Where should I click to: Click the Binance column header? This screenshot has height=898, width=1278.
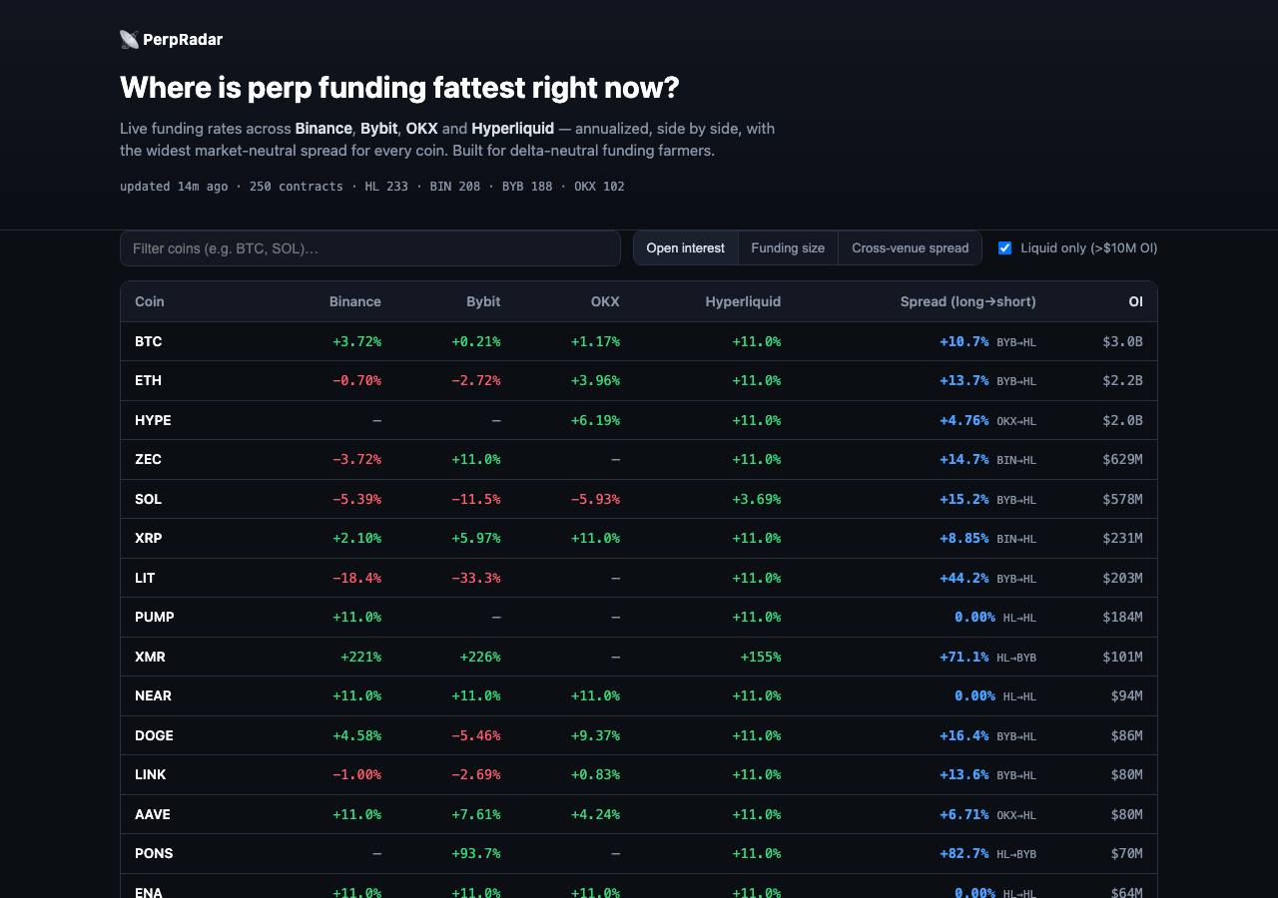(x=355, y=301)
